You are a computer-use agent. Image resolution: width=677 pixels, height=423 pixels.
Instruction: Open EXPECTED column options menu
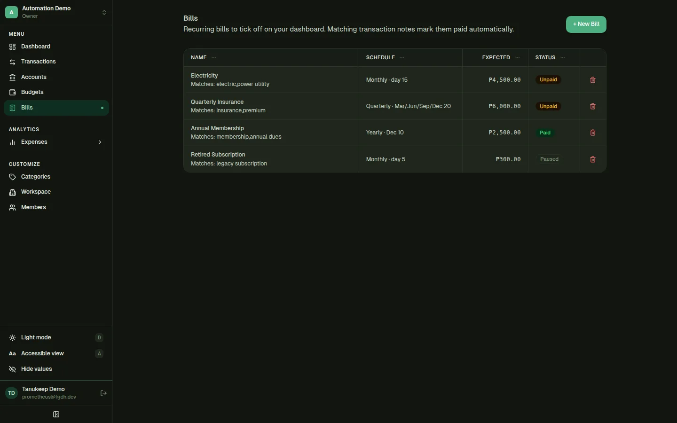[x=518, y=58]
